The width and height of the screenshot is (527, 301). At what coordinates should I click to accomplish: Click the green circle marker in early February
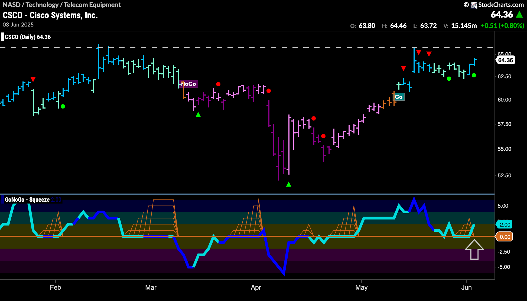pos(63,106)
